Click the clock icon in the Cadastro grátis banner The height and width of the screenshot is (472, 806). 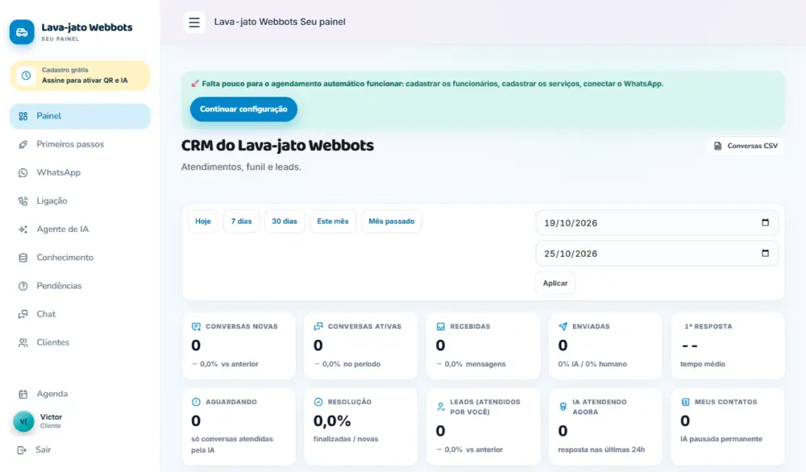coord(26,76)
